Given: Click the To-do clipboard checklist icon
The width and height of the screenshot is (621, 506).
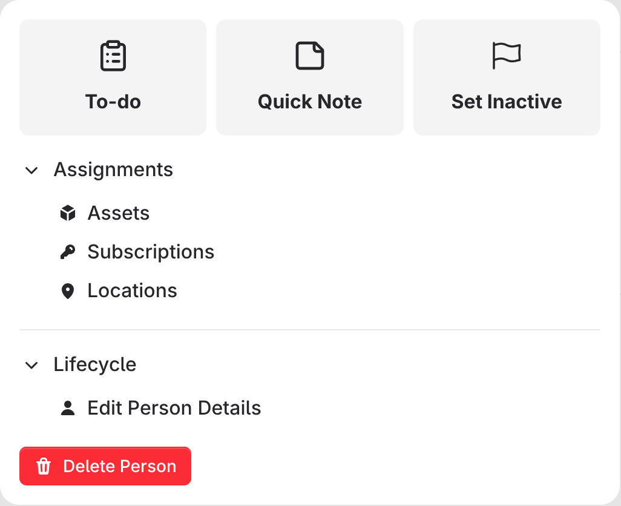Looking at the screenshot, I should point(113,56).
